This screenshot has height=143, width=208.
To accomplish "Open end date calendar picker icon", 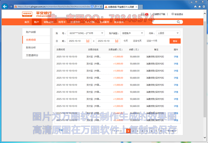I will coord(117,41).
